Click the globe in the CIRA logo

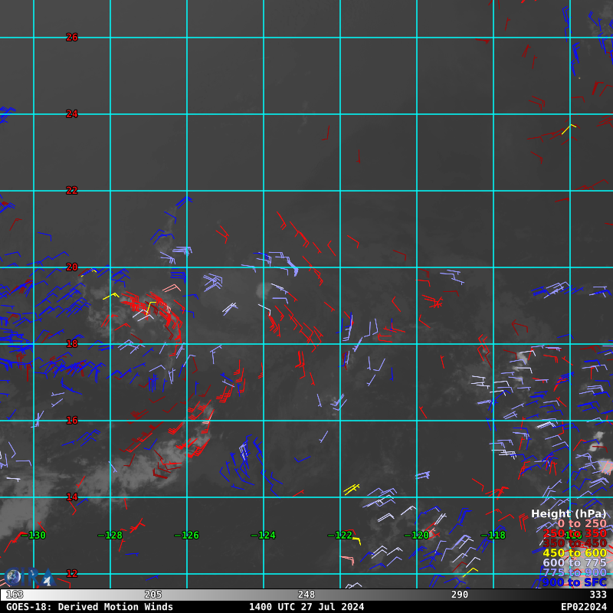(x=13, y=577)
